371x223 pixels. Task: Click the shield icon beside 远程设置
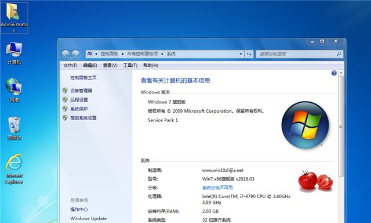point(65,99)
